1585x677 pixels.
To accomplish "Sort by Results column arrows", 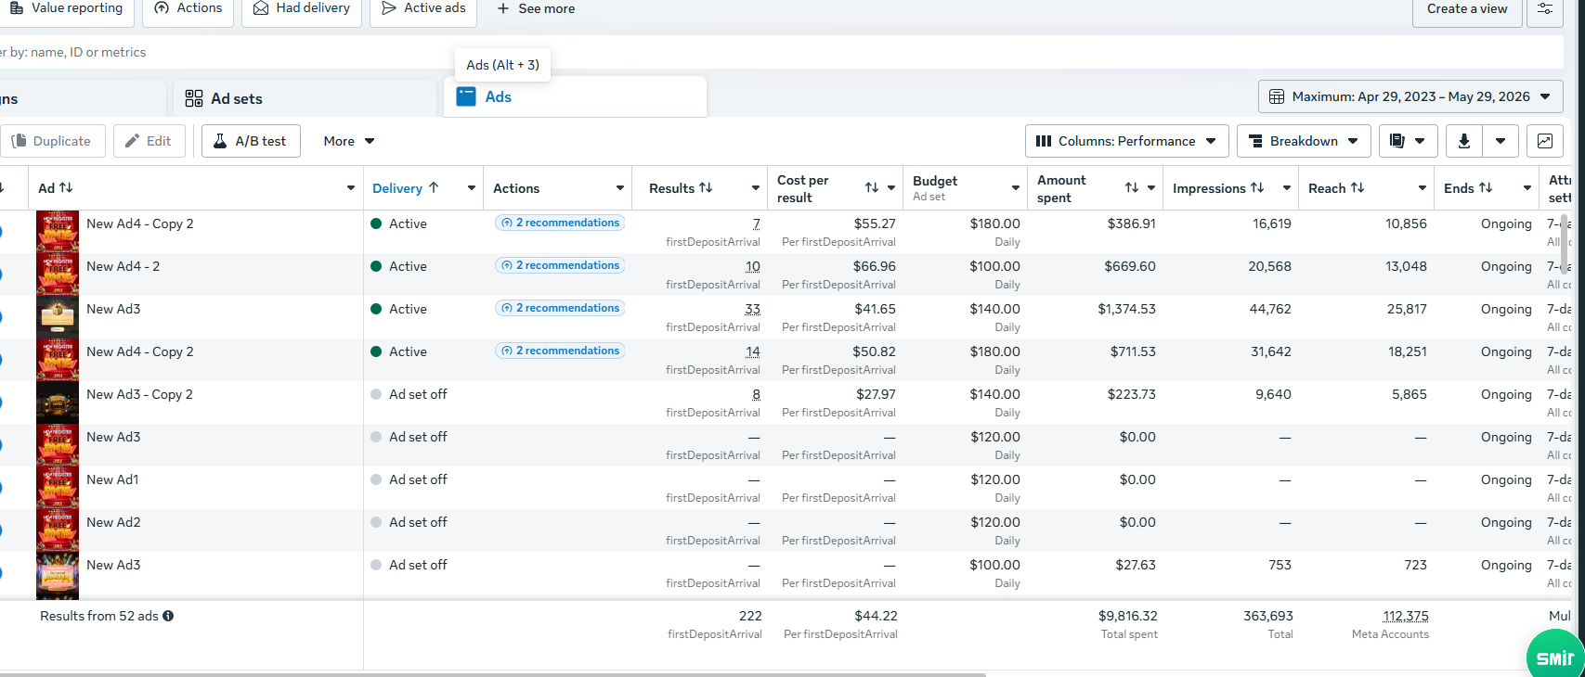I will [706, 187].
